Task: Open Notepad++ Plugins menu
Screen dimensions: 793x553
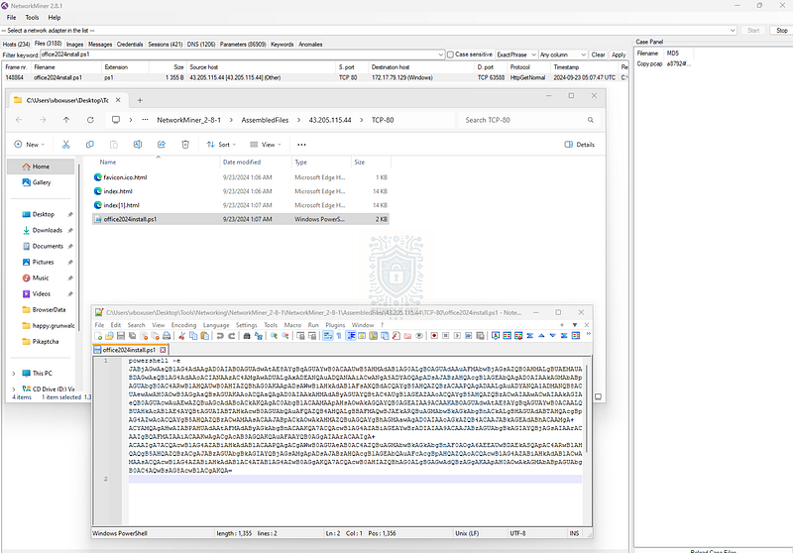Action: pyautogui.click(x=335, y=325)
